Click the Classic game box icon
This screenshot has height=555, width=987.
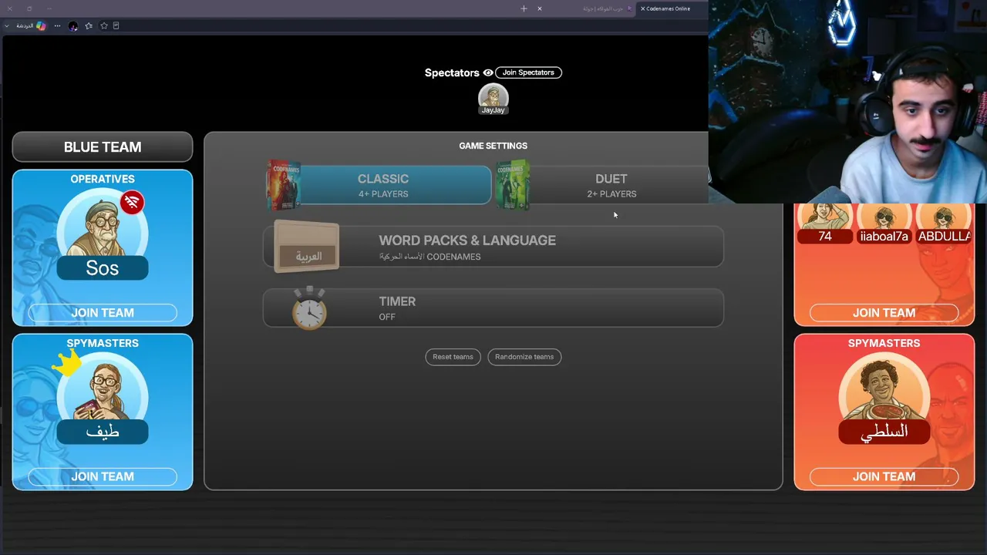point(283,185)
